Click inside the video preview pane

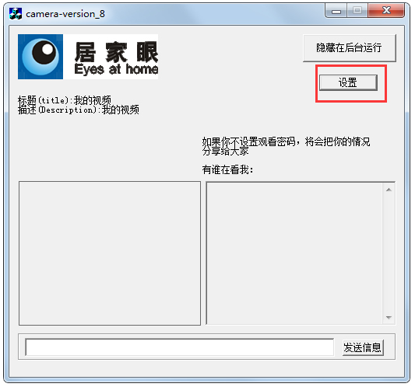coord(110,253)
